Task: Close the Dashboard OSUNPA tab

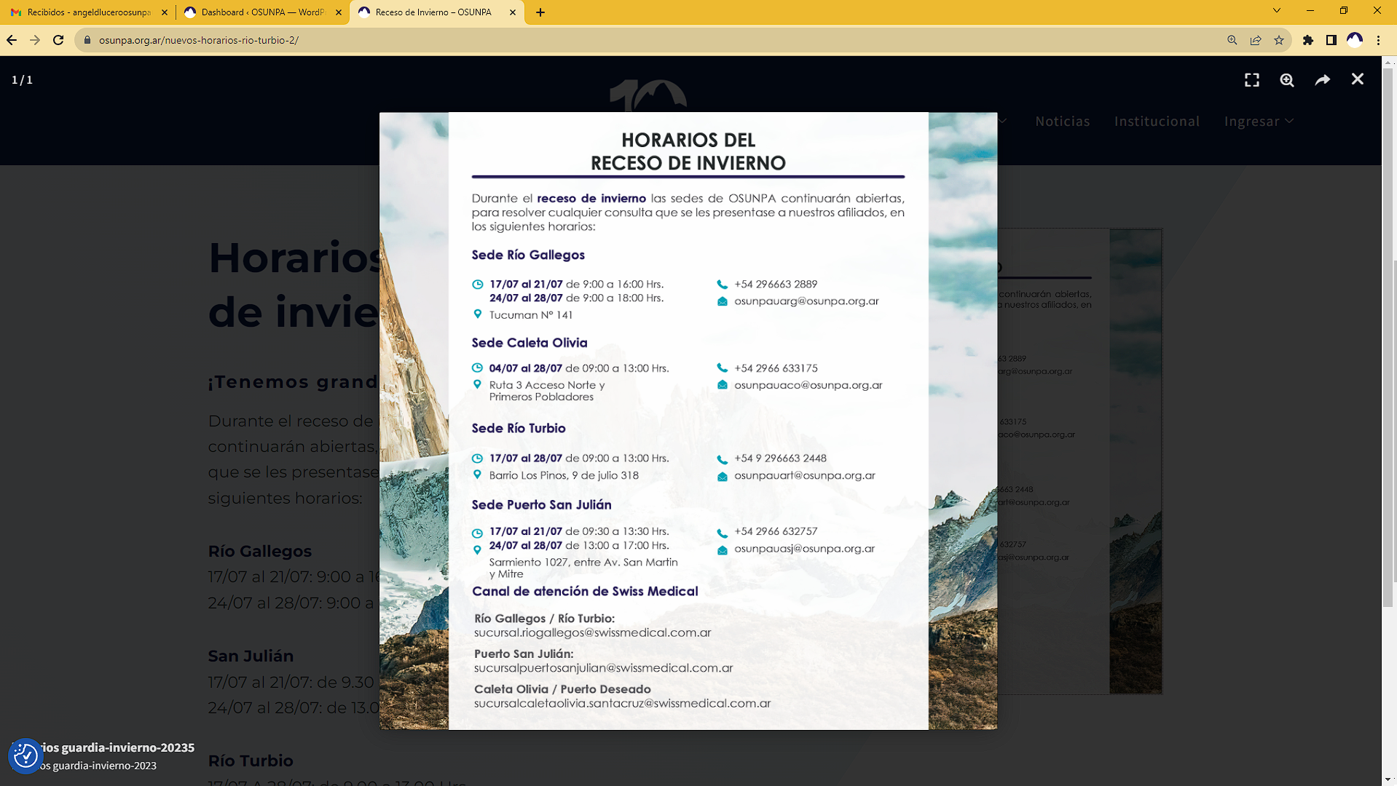Action: tap(339, 12)
